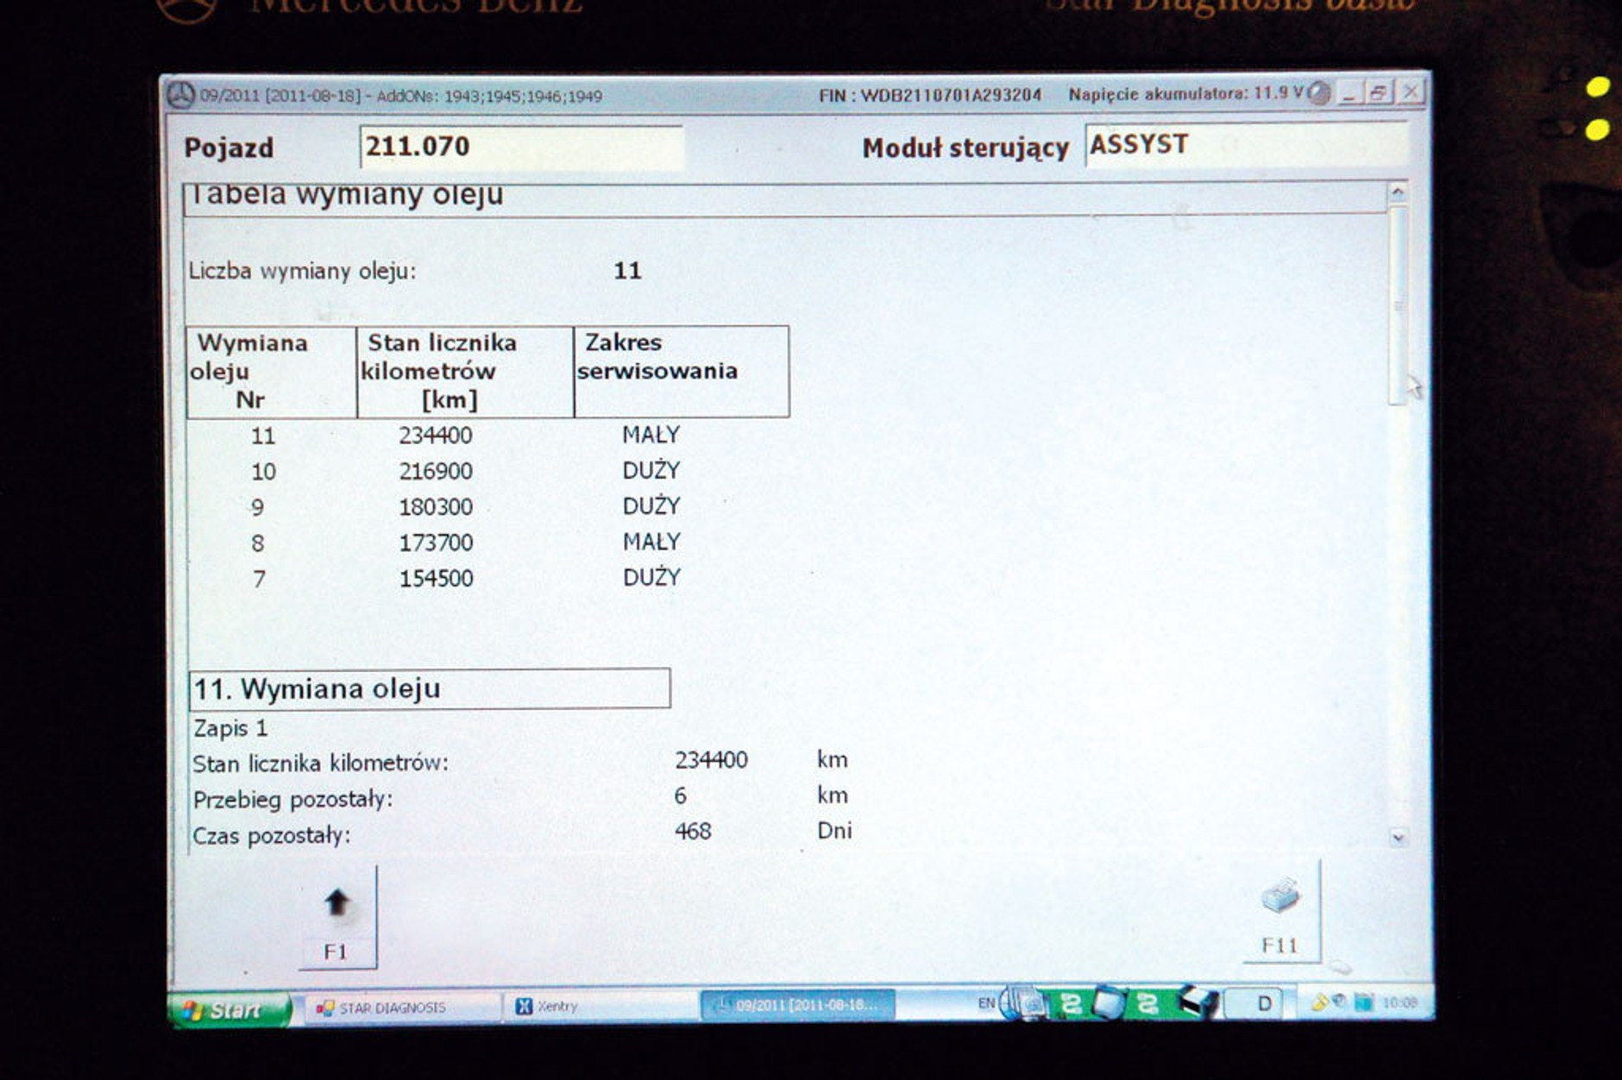The image size is (1622, 1080).
Task: Click the F11 printer icon
Action: [1280, 897]
